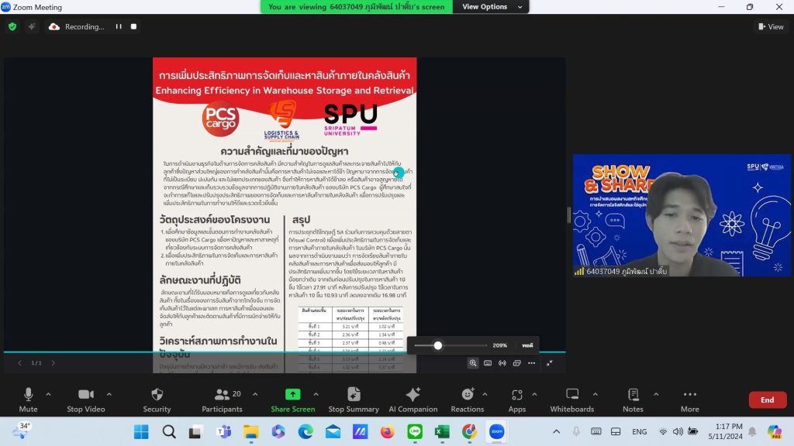Adjust the shared document zoom slider
This screenshot has height=446, width=794.
438,345
